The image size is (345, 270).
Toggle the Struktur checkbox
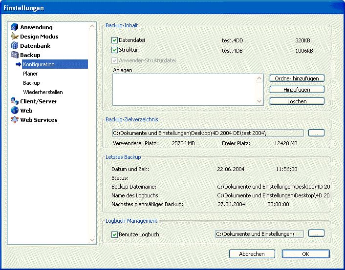click(x=115, y=50)
